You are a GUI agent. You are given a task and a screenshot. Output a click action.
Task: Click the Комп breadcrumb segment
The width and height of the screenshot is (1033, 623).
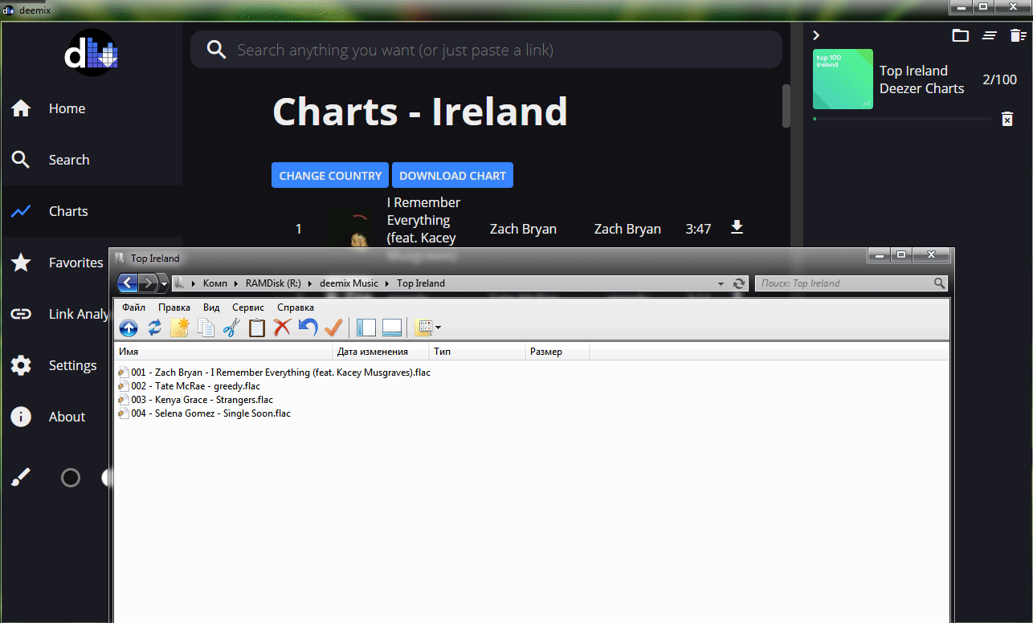click(x=214, y=283)
